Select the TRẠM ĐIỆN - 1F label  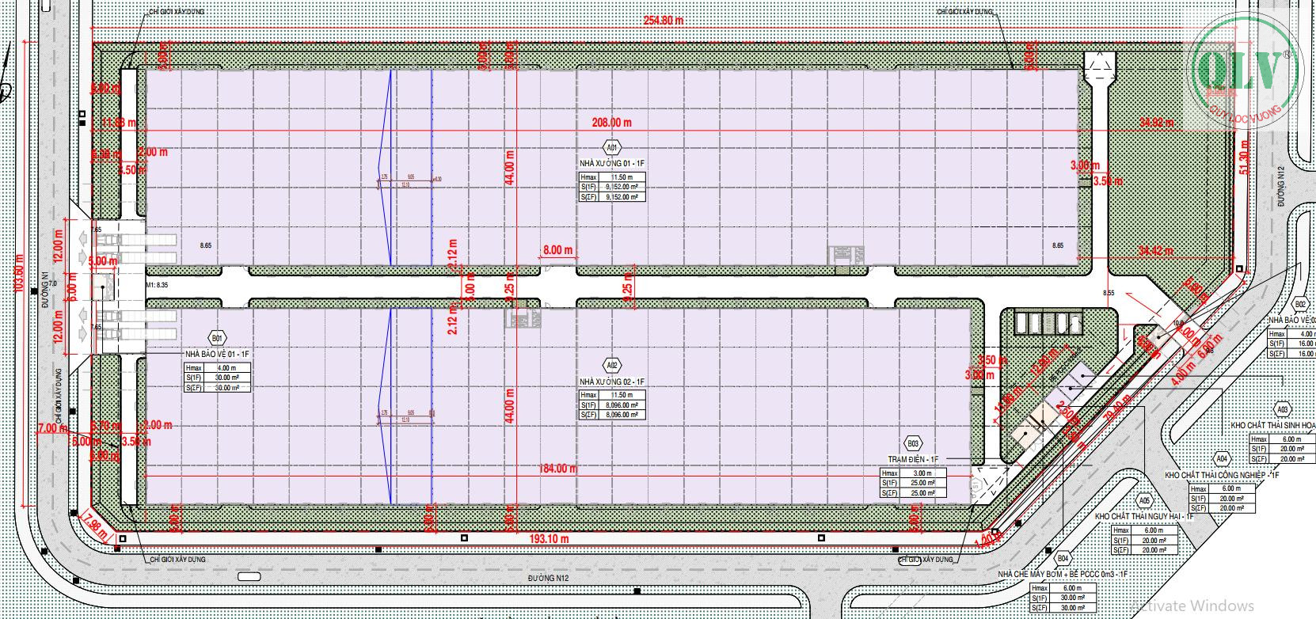pyautogui.click(x=913, y=458)
